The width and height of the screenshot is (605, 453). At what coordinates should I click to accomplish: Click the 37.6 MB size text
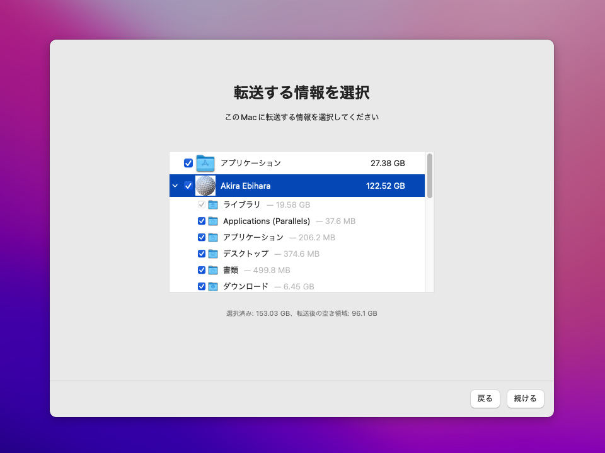tap(340, 221)
